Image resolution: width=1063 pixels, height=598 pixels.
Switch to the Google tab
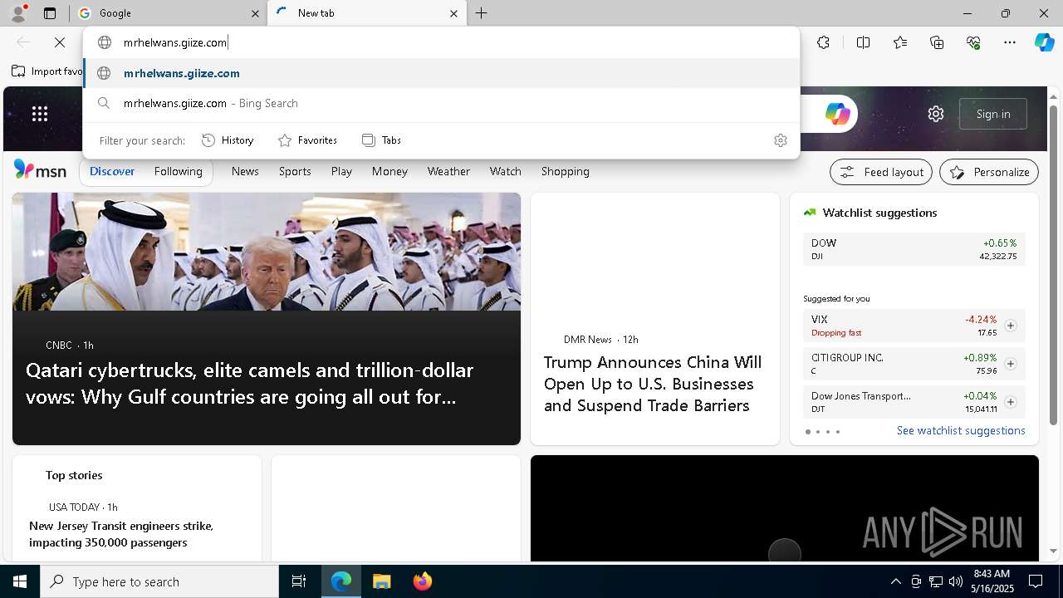tap(169, 13)
